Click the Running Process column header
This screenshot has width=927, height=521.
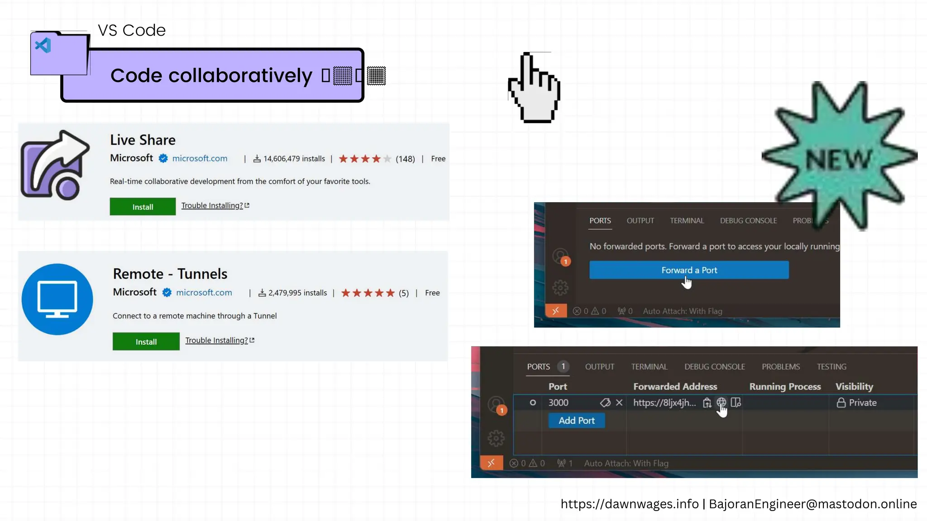point(785,387)
